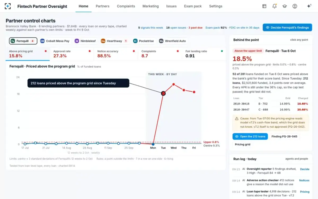
Task: Select the Hearthway partner chip
Action: (x=114, y=41)
